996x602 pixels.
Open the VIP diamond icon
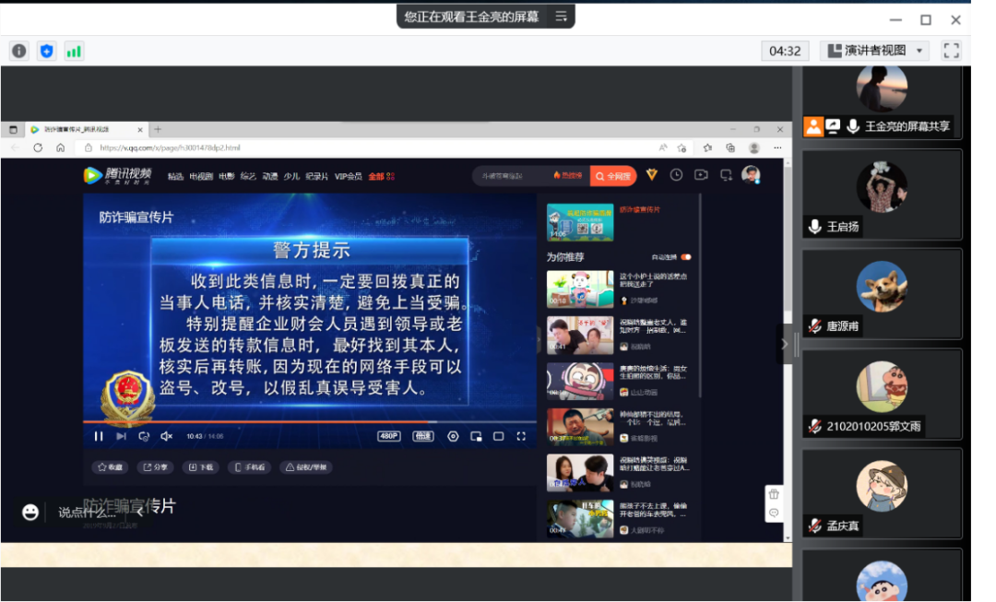coord(652,174)
